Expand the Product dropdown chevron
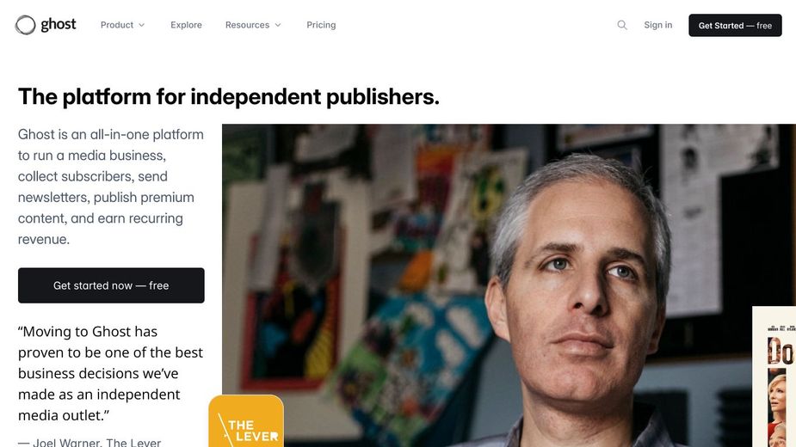The image size is (796, 447). click(142, 25)
